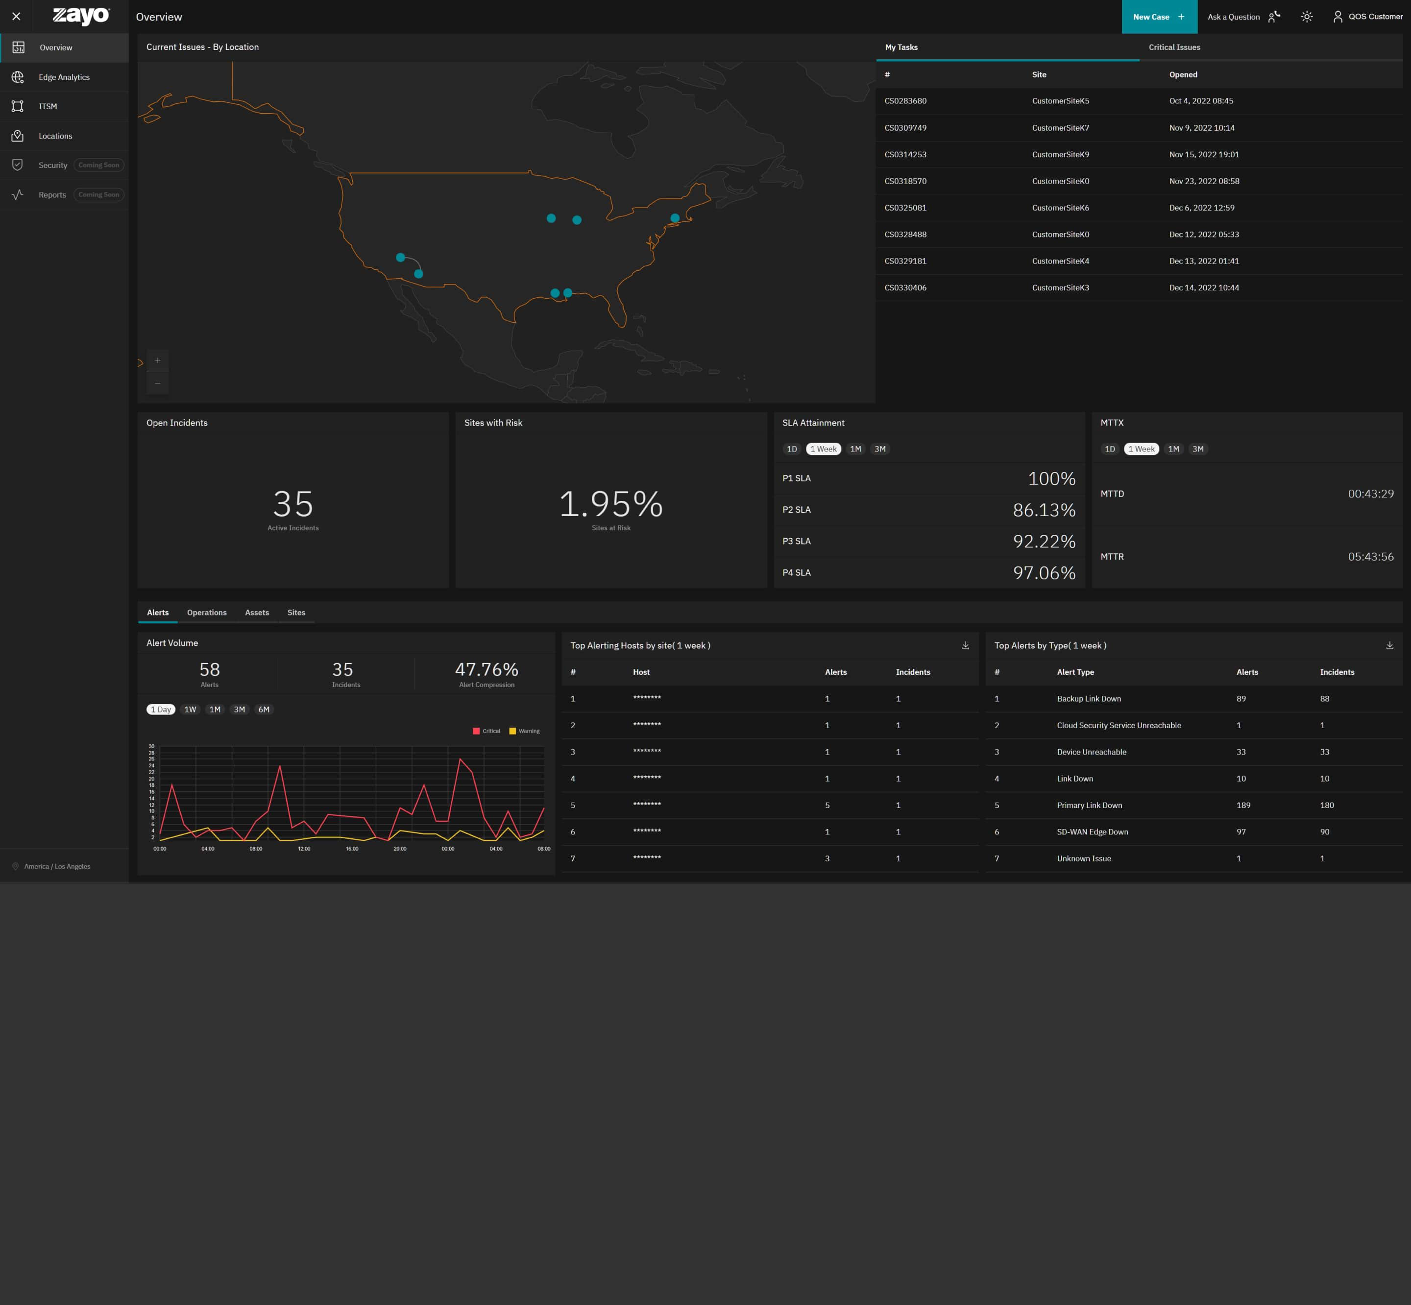The width and height of the screenshot is (1411, 1305).
Task: Open Locations in sidebar
Action: click(x=64, y=136)
